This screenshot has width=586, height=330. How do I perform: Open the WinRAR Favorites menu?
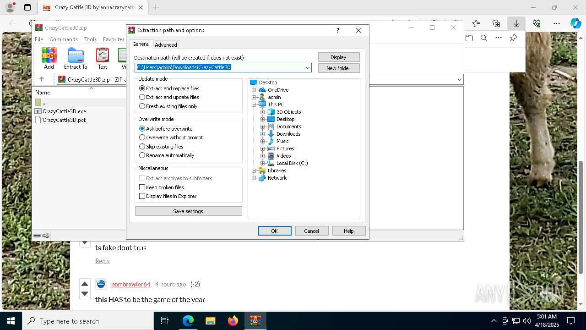114,39
